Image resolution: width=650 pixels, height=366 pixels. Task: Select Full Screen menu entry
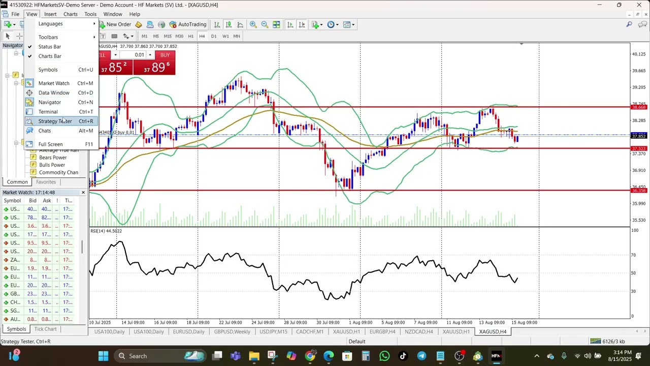pyautogui.click(x=61, y=144)
